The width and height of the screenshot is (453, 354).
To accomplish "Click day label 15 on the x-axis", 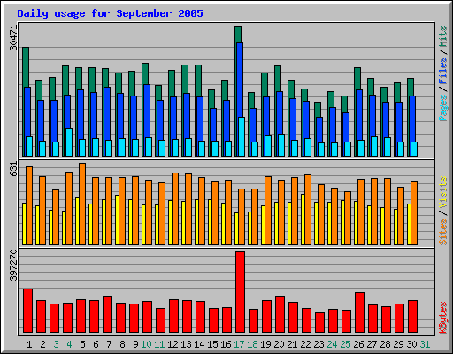I will point(212,344).
